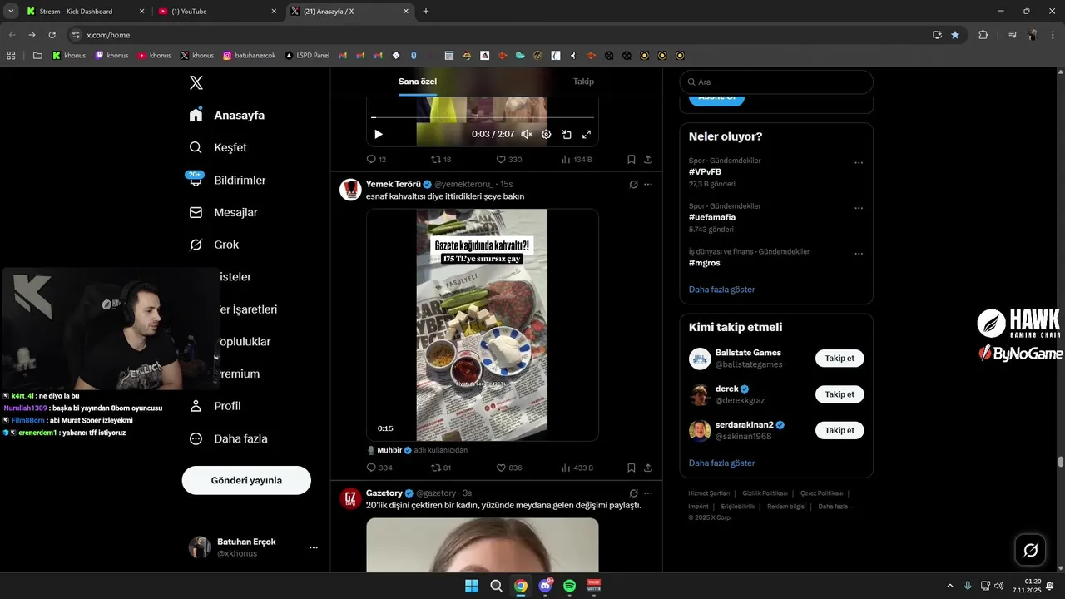1065x599 pixels.
Task: Click the video progress bar
Action: coord(483,117)
